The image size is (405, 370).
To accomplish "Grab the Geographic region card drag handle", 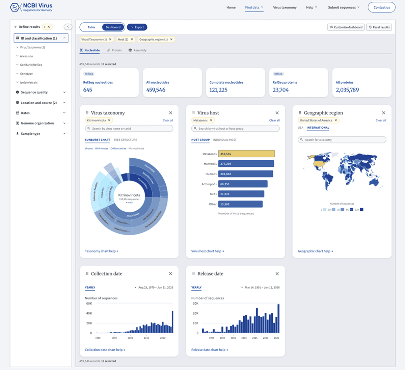I will (x=300, y=113).
